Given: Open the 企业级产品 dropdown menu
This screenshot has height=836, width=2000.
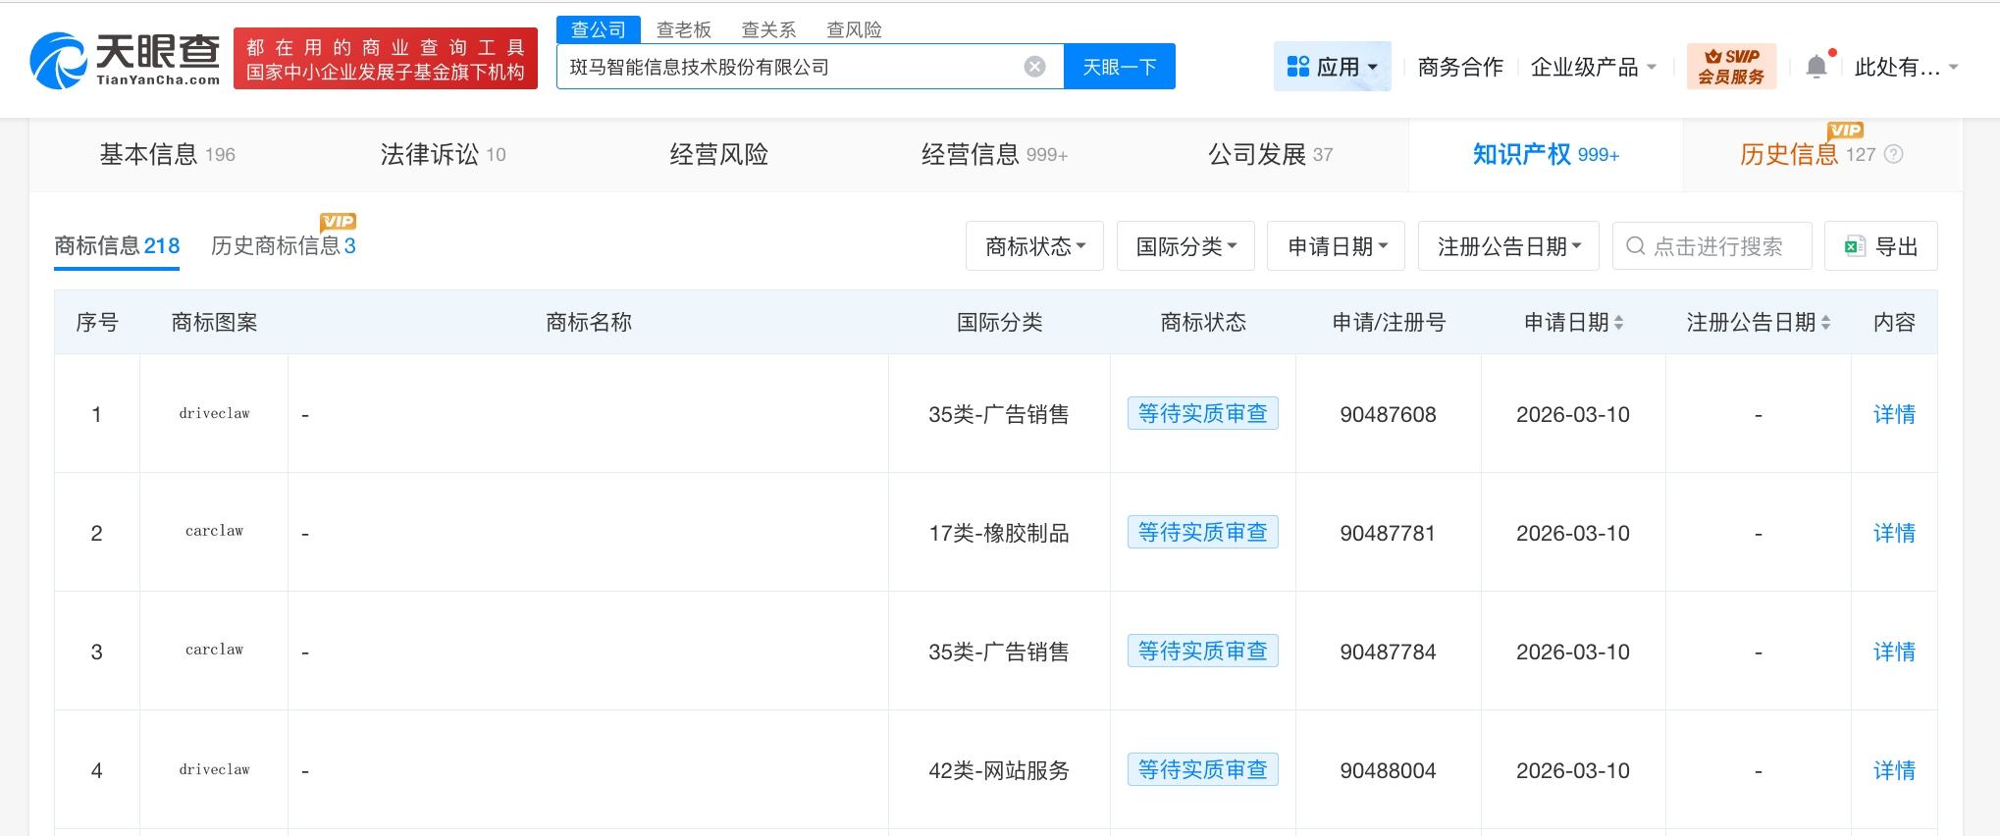Looking at the screenshot, I should (1593, 67).
